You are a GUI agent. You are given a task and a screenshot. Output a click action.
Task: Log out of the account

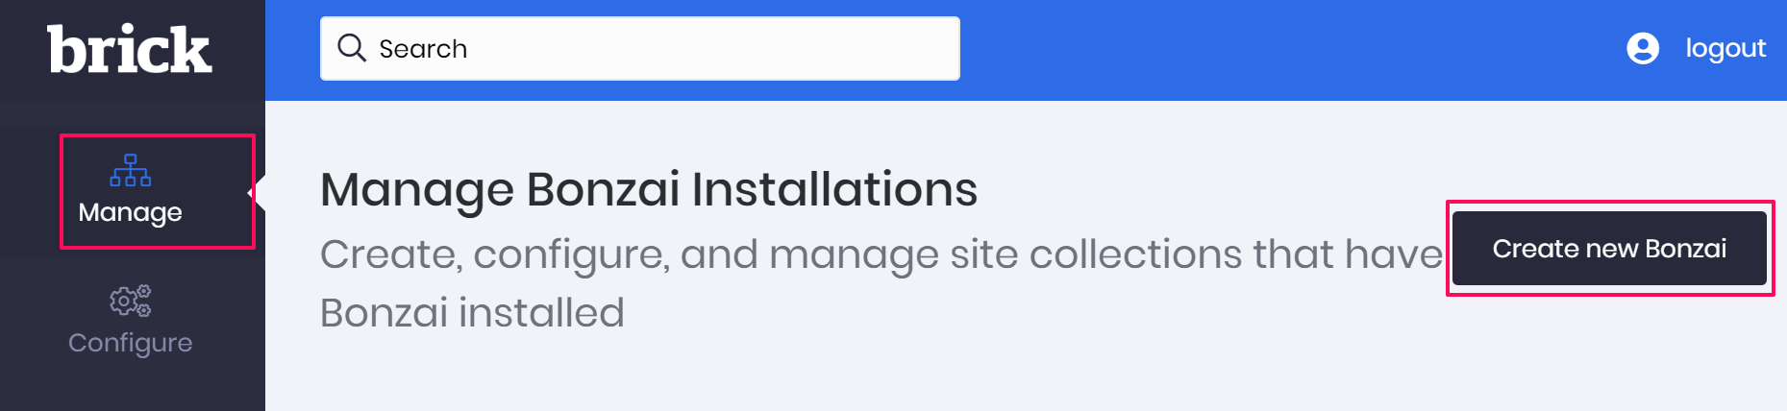pos(1725,48)
